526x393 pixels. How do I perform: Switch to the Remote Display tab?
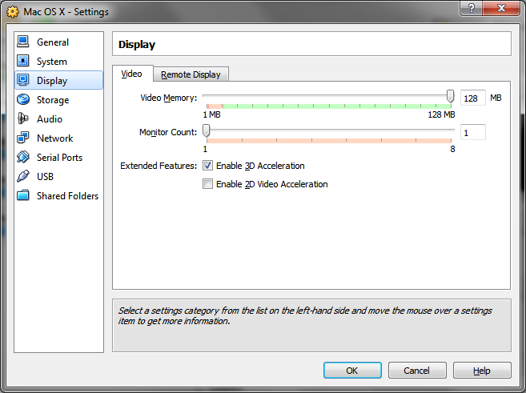(x=191, y=74)
